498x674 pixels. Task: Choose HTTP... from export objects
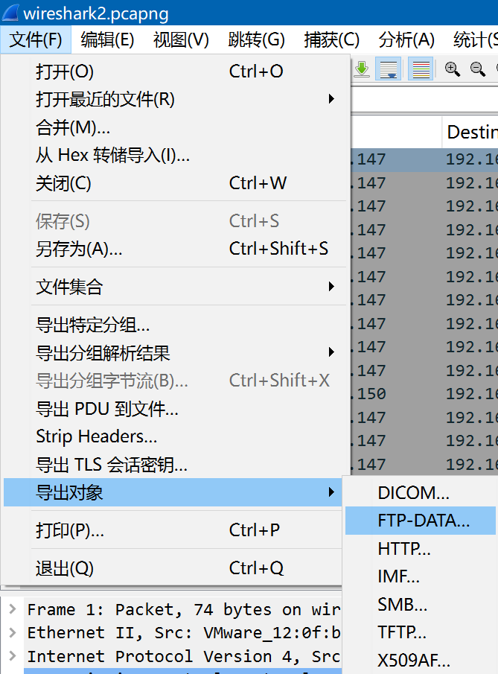[404, 549]
